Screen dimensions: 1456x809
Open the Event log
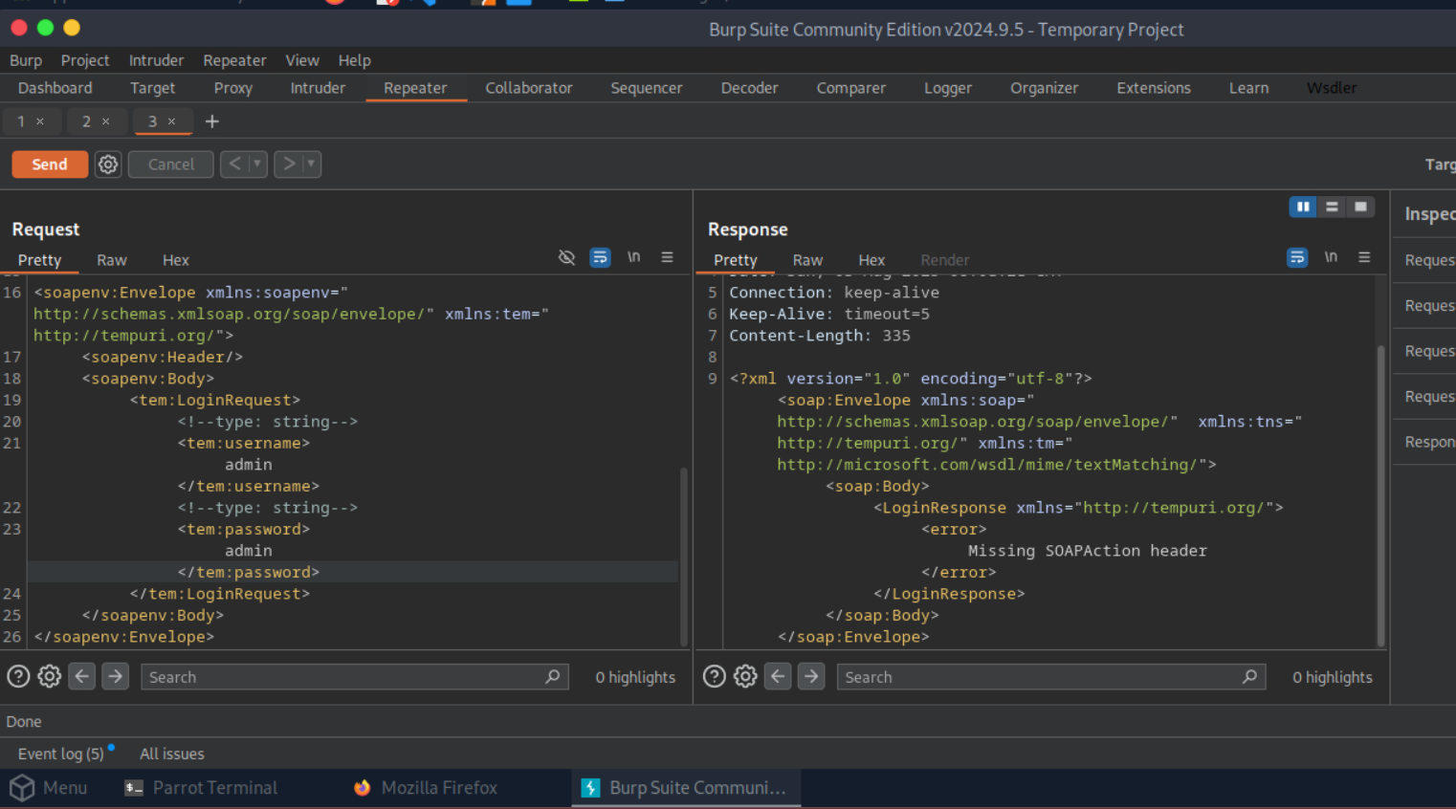coord(60,754)
